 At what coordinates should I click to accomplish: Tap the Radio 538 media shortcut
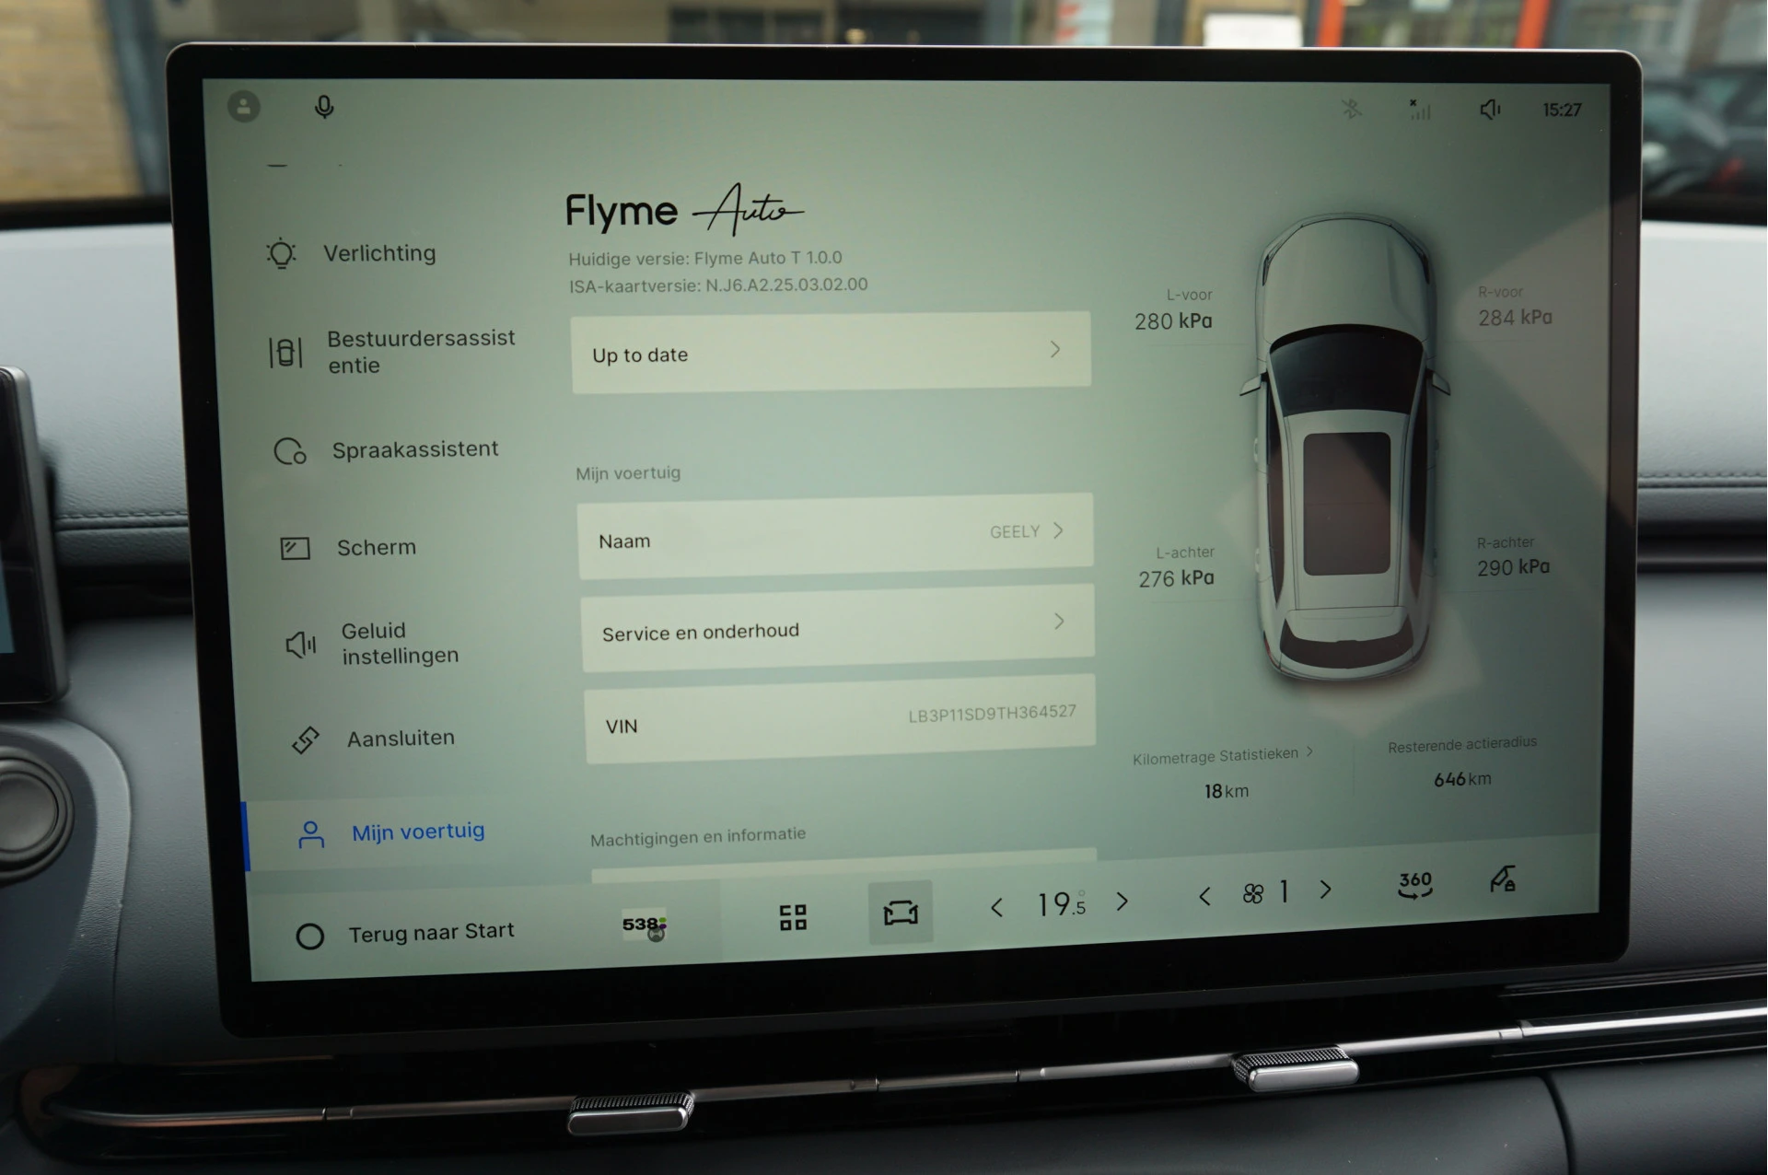[x=645, y=925]
